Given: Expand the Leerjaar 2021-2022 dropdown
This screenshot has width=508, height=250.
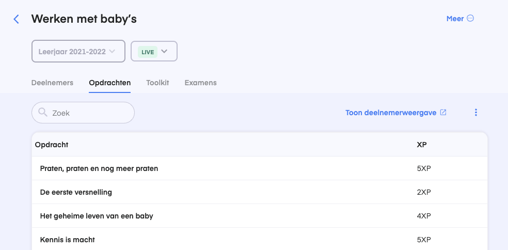Looking at the screenshot, I should click(78, 52).
